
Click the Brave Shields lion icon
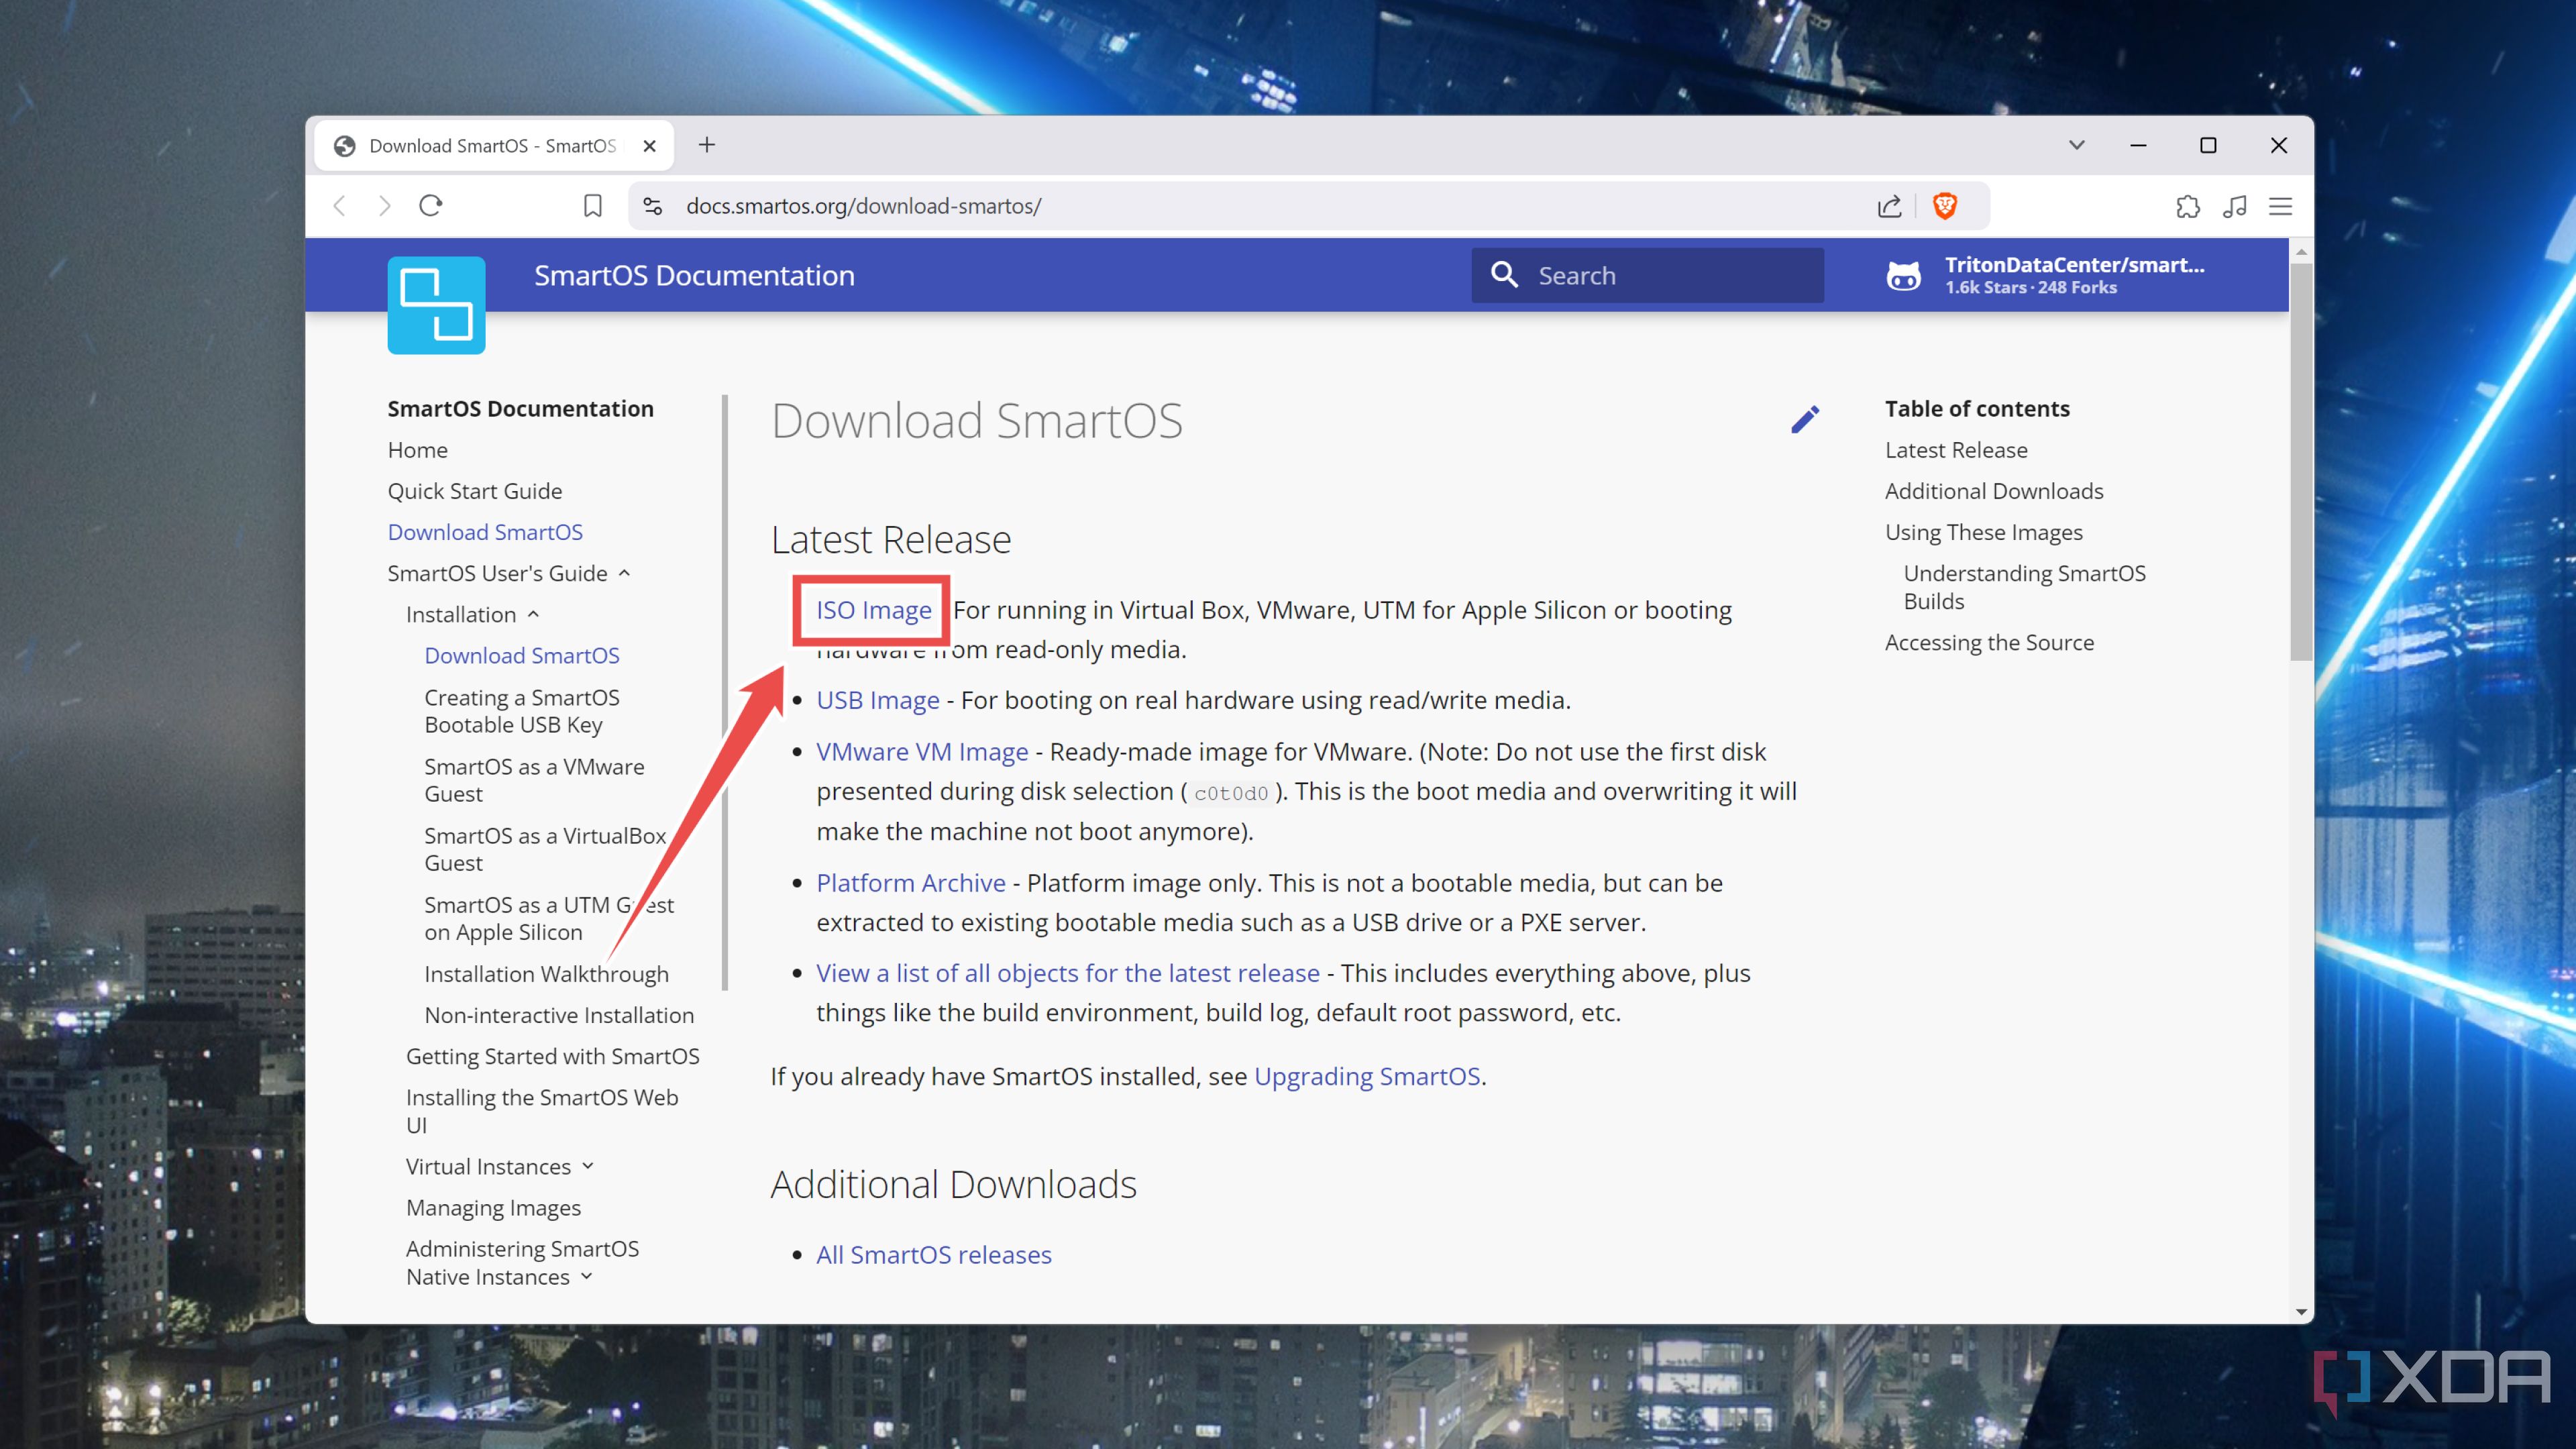click(x=1944, y=206)
